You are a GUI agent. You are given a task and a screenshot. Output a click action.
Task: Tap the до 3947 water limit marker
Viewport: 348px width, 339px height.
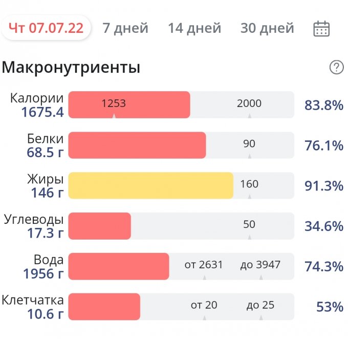pos(260,265)
